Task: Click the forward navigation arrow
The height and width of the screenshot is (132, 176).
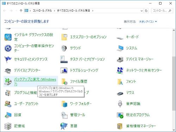Action: click(x=11, y=11)
